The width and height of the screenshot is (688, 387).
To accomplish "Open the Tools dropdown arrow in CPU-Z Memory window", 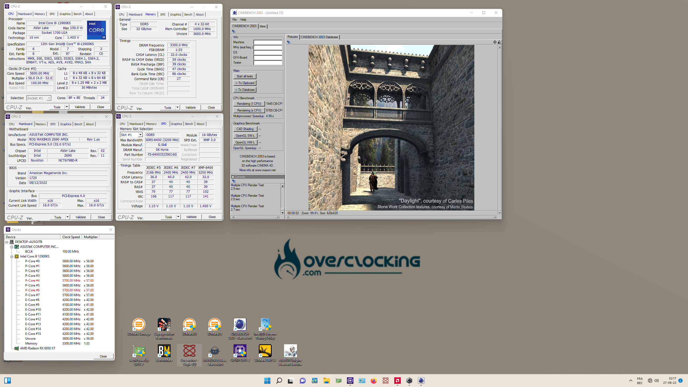I will point(177,107).
